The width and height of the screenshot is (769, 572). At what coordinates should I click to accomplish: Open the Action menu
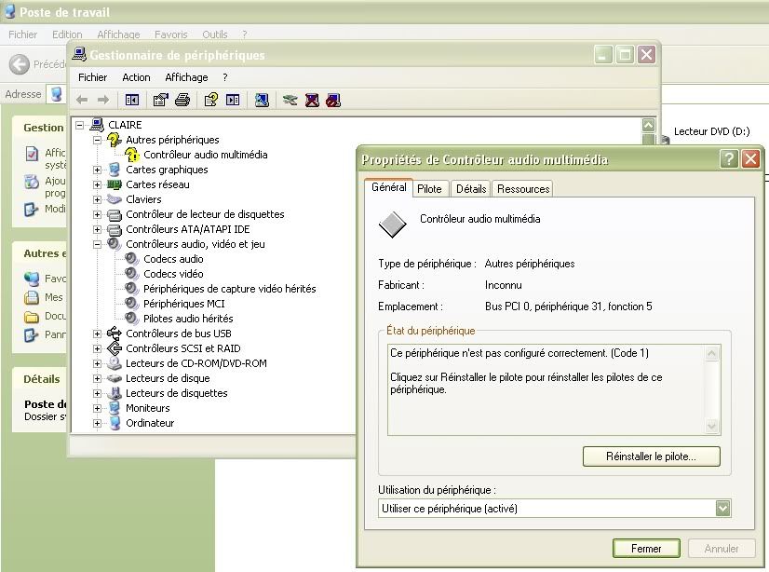pyautogui.click(x=136, y=77)
